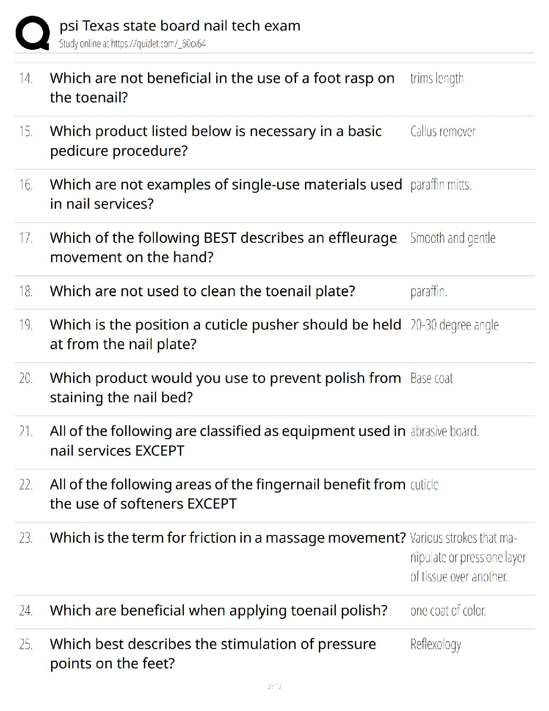Select the answer 'cuticle'
This screenshot has width=549, height=711.
pos(424,485)
